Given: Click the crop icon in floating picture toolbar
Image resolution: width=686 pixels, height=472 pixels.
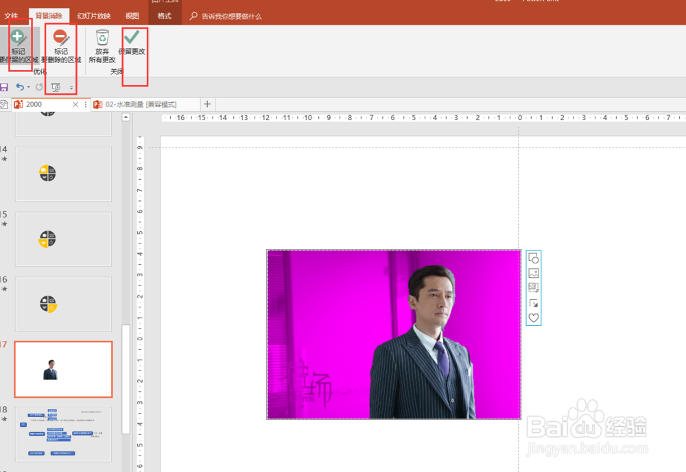Looking at the screenshot, I should tap(533, 288).
